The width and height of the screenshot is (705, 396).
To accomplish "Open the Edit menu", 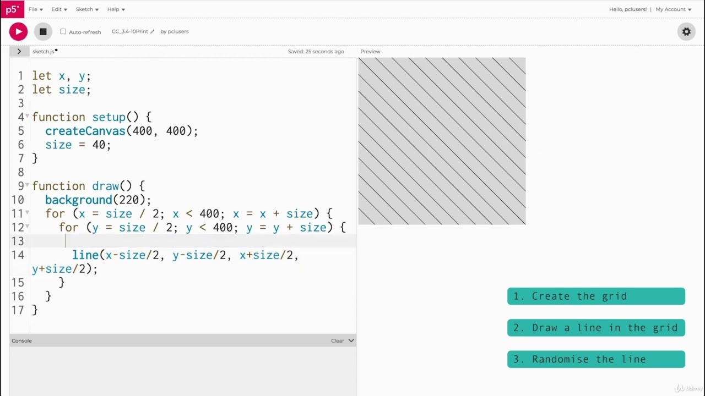I will coord(59,9).
